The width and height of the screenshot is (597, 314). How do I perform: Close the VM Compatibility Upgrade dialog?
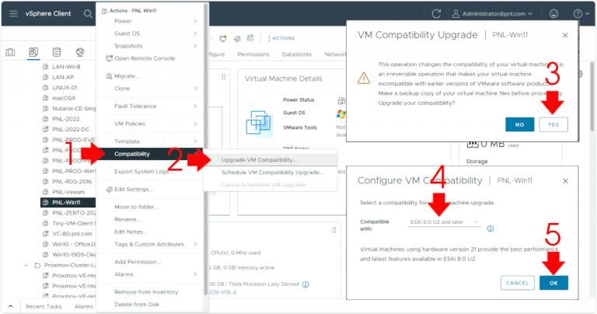pos(565,35)
